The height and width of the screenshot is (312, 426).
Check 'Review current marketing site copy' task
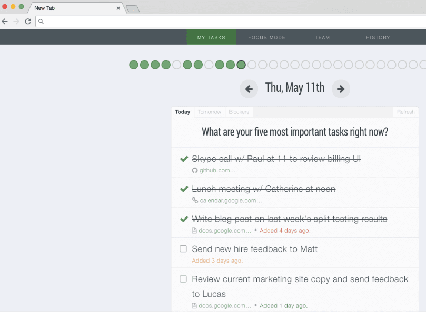[x=183, y=279]
